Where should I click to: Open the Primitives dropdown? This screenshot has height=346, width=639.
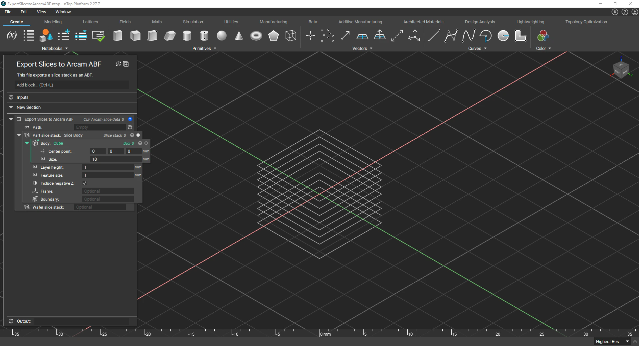tap(204, 48)
